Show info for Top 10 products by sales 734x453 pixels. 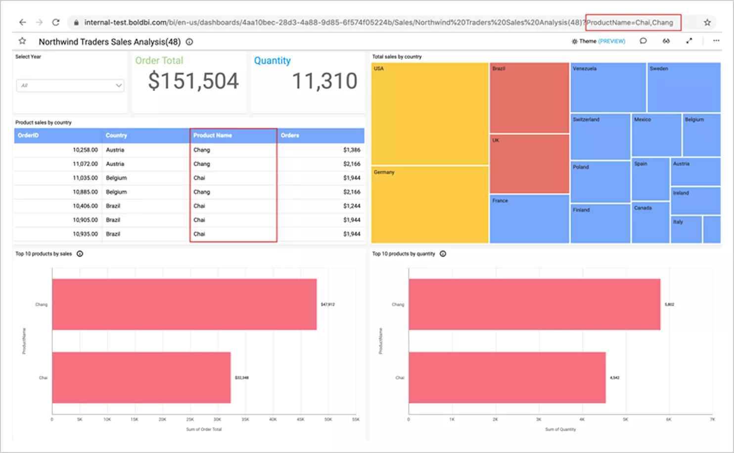point(80,254)
